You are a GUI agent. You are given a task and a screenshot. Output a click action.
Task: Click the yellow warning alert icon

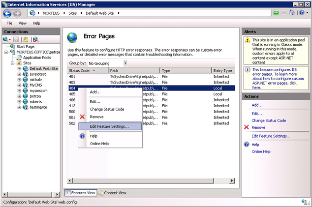[248, 40]
